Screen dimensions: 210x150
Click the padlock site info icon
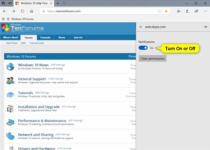pos(43,11)
